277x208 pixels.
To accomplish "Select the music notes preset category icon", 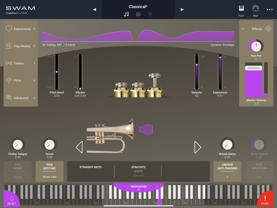I will [x=126, y=14].
